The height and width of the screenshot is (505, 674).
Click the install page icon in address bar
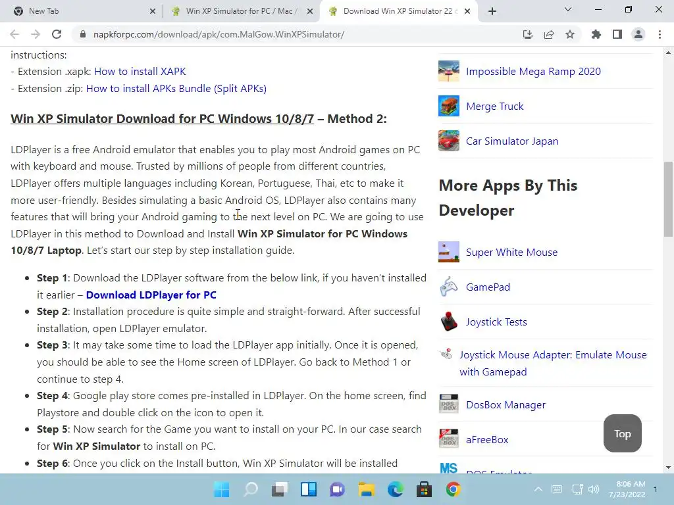tap(528, 34)
